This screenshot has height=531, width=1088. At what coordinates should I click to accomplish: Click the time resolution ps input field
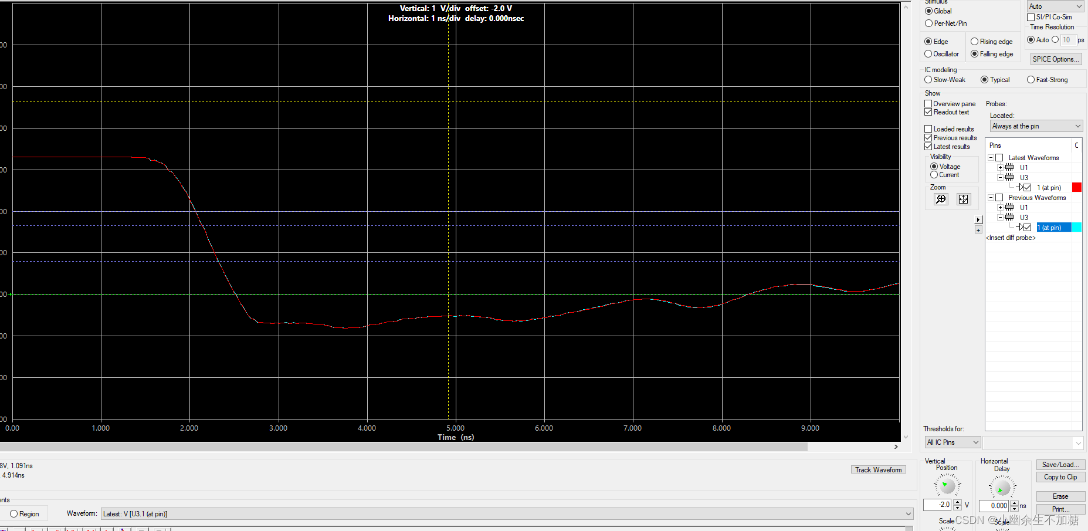tap(1068, 40)
